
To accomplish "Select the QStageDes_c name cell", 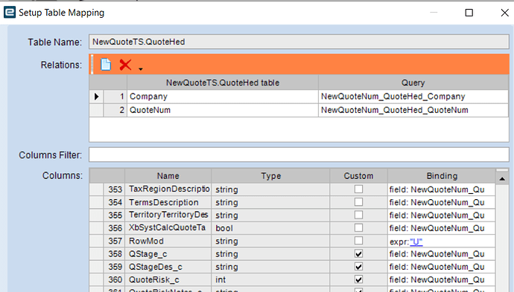I will 168,267.
